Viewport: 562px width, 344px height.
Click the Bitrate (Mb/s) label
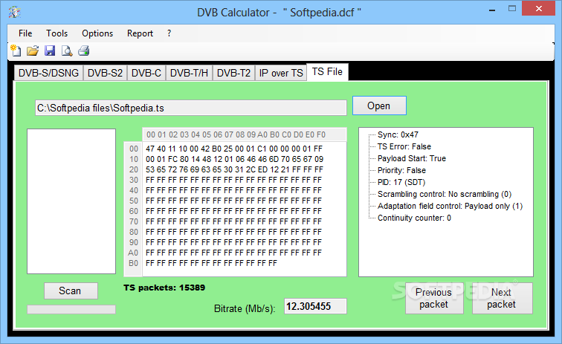tap(244, 308)
